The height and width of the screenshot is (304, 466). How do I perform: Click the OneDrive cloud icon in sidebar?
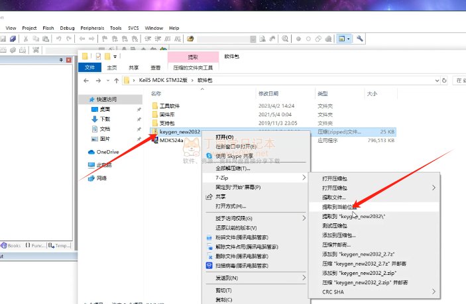point(91,152)
